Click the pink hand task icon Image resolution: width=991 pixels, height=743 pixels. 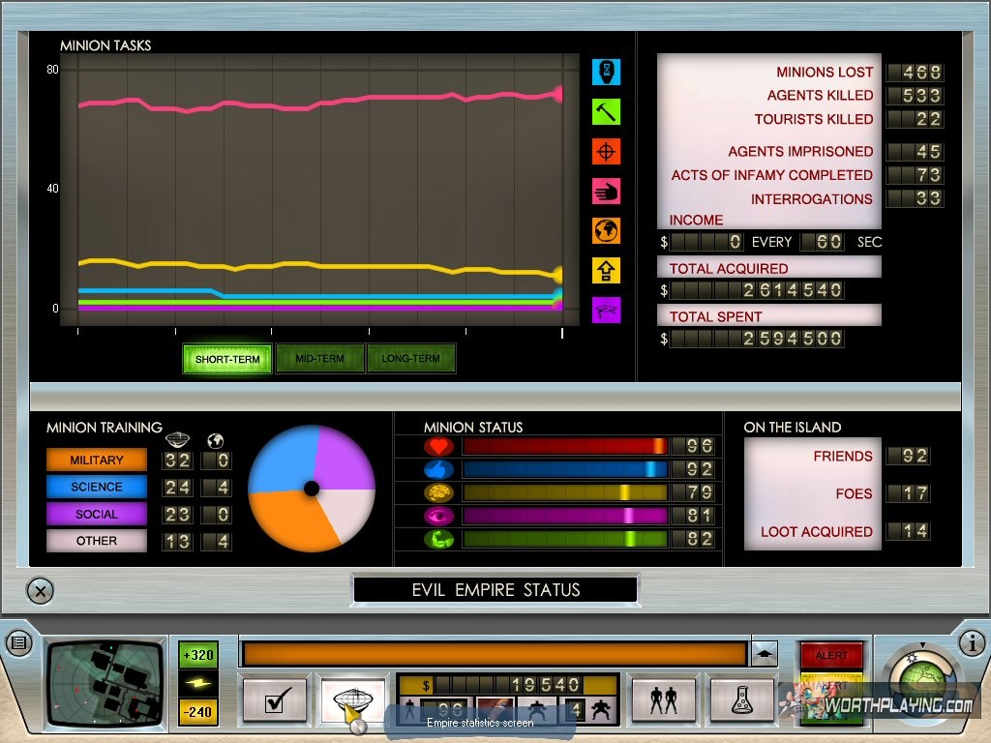pos(606,192)
